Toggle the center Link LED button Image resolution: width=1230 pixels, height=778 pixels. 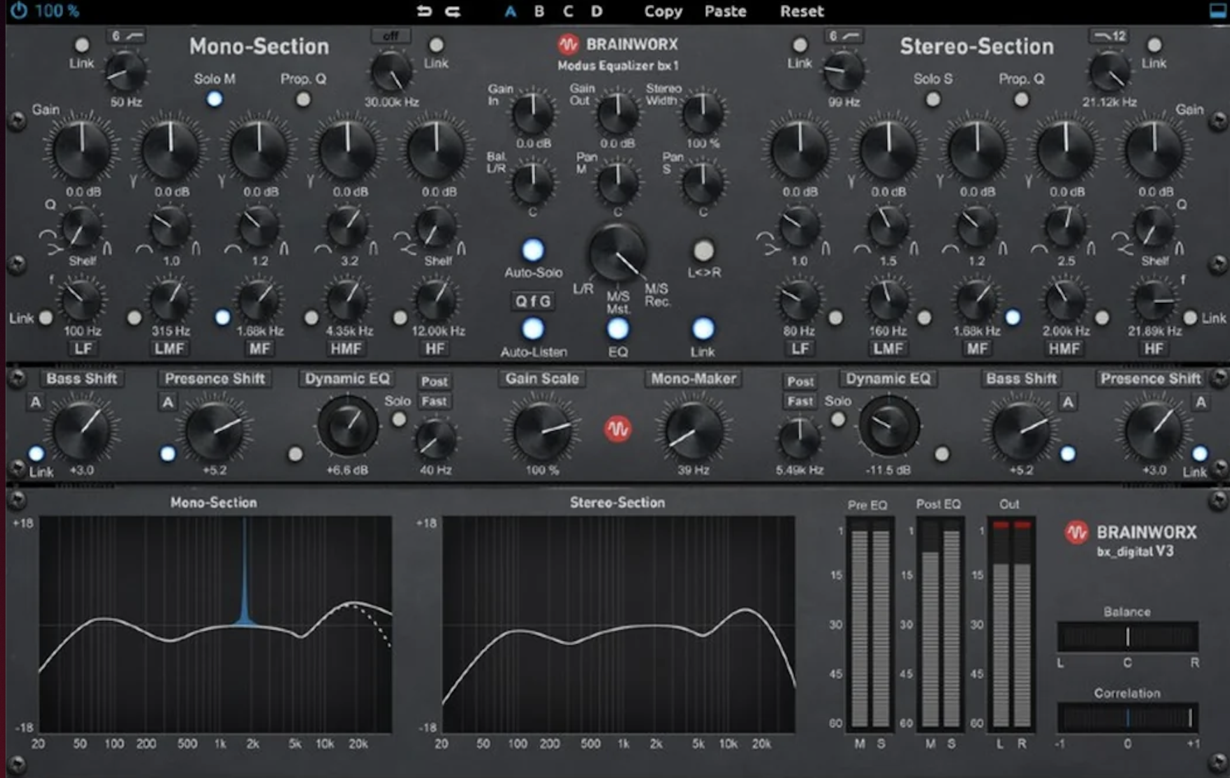pyautogui.click(x=703, y=329)
